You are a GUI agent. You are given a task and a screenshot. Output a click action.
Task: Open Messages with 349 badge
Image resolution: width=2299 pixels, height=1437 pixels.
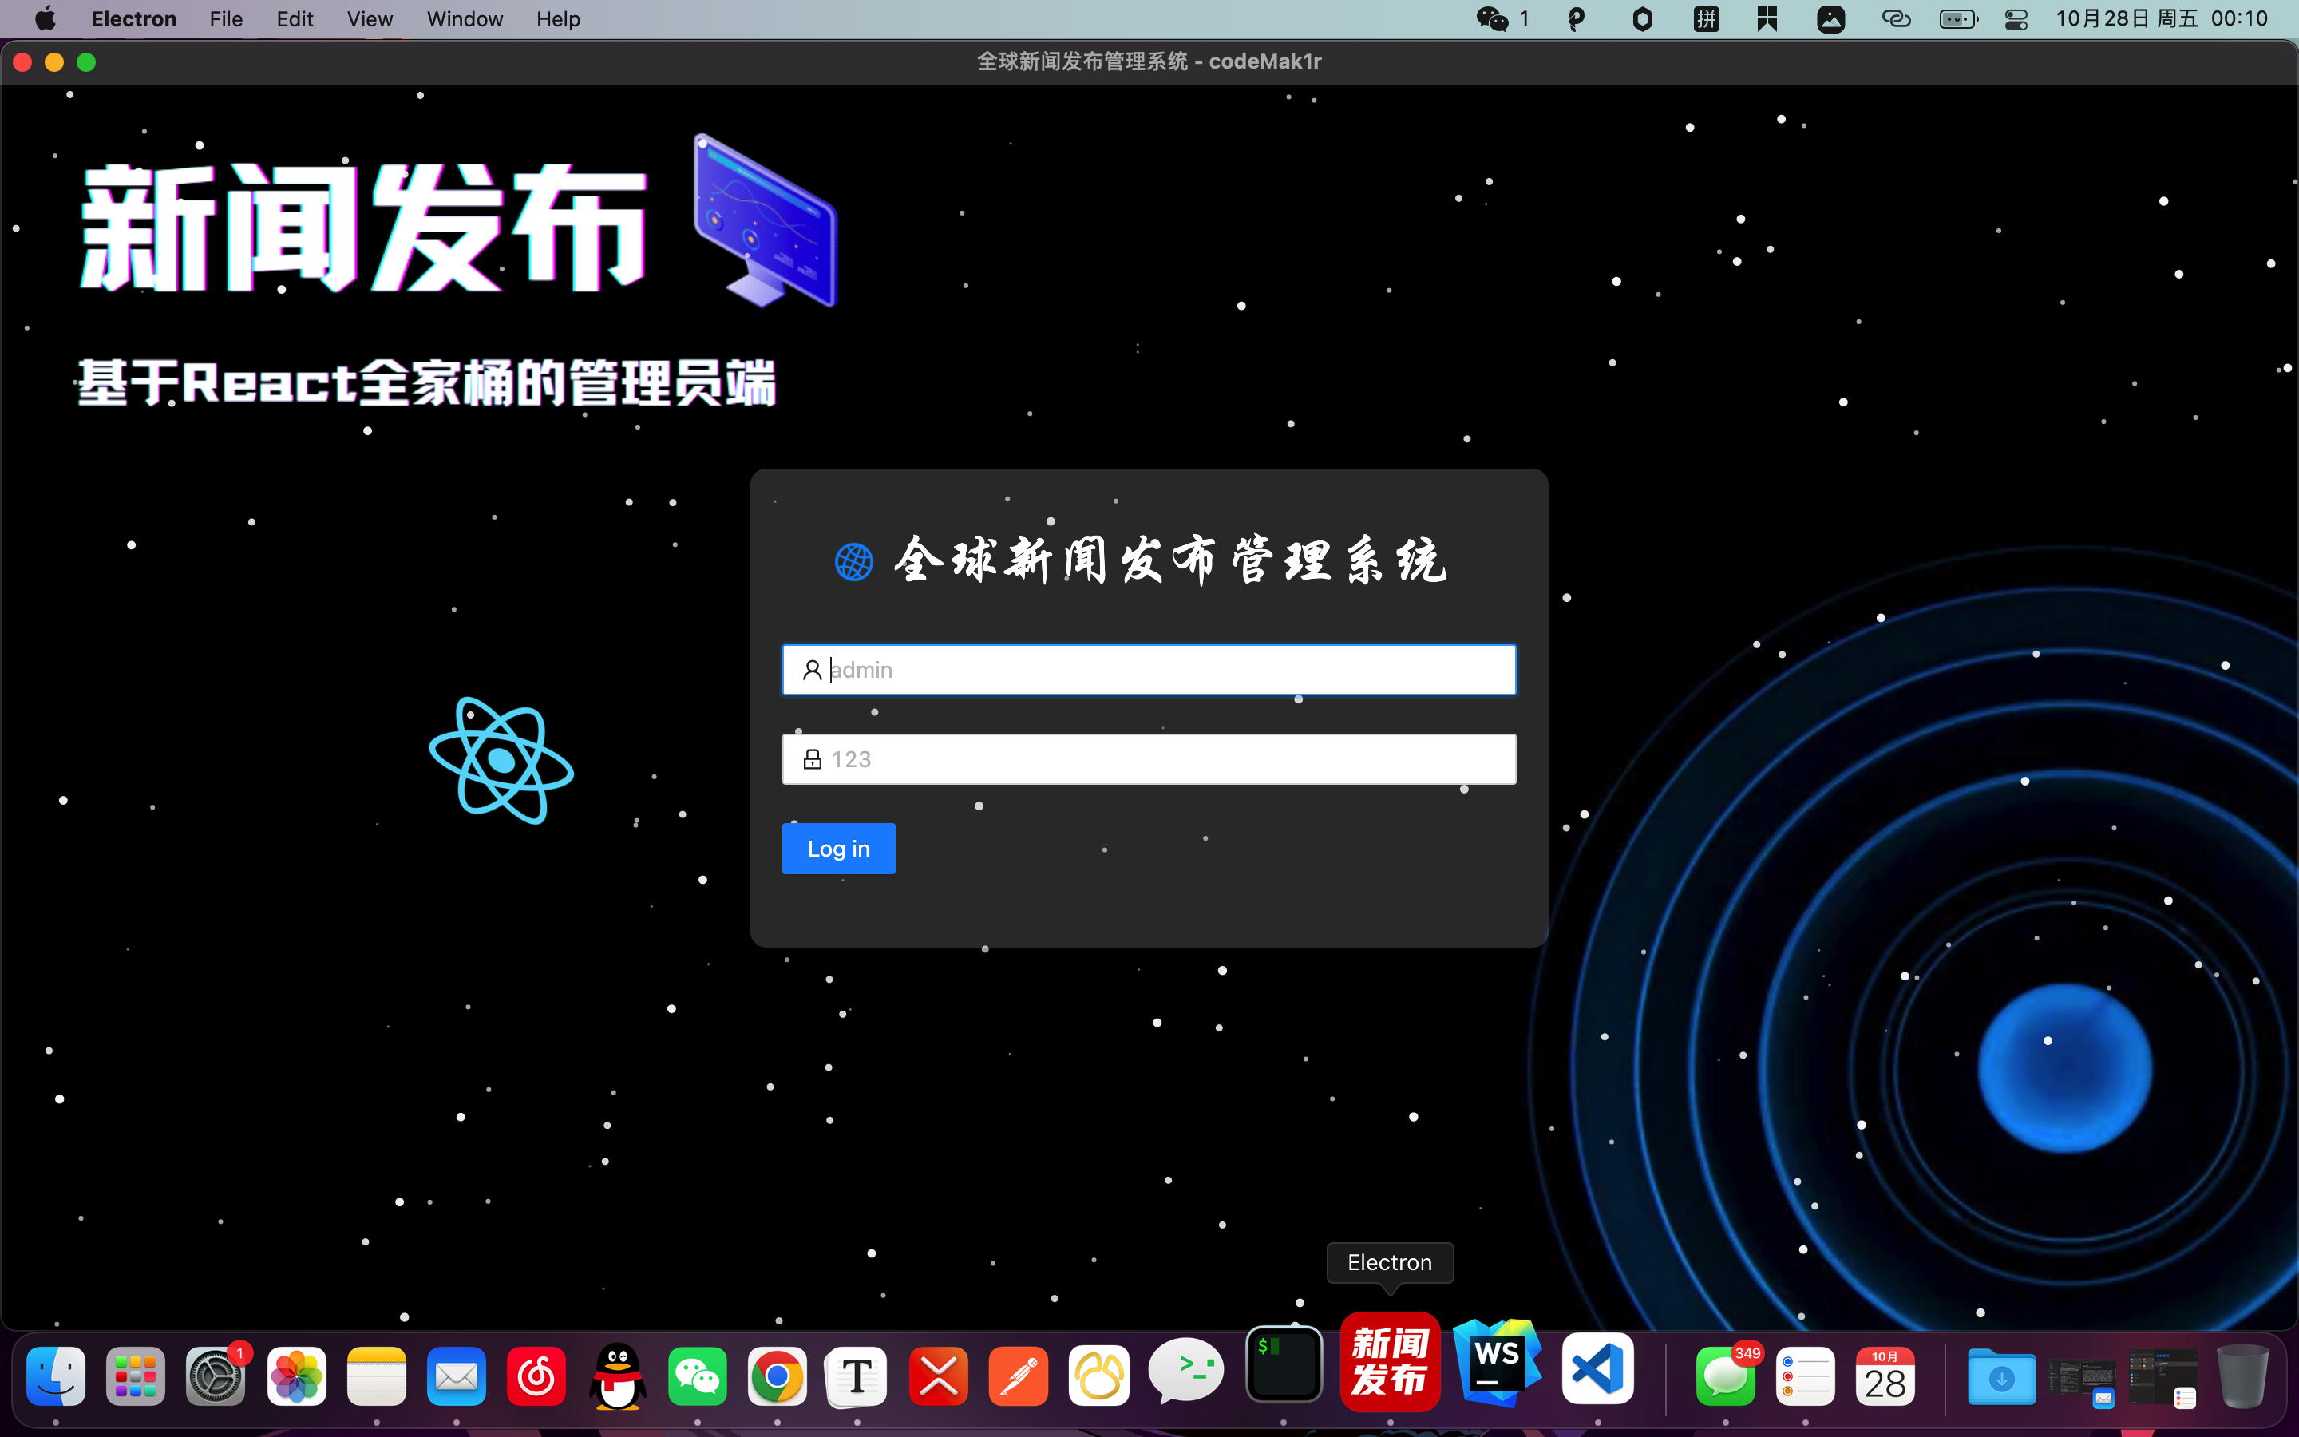(1725, 1376)
